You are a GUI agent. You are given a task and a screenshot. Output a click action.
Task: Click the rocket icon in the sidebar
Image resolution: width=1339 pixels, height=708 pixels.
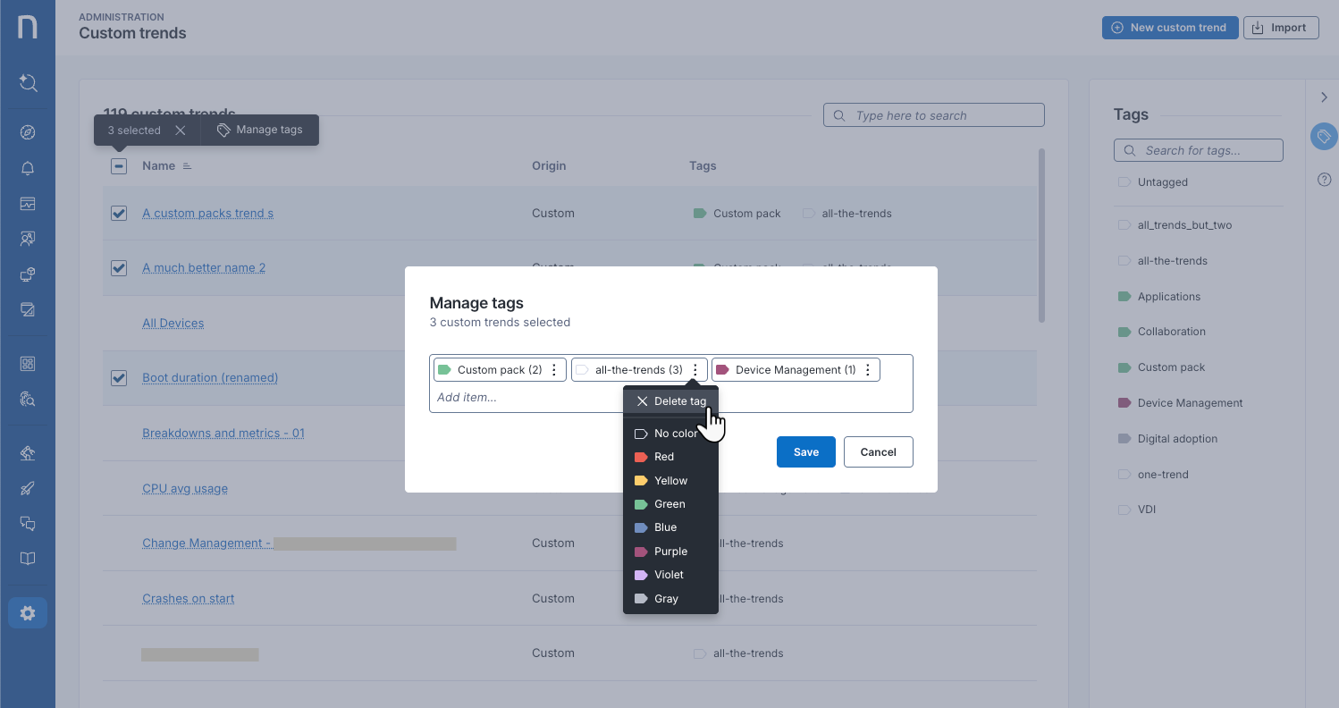(28, 488)
